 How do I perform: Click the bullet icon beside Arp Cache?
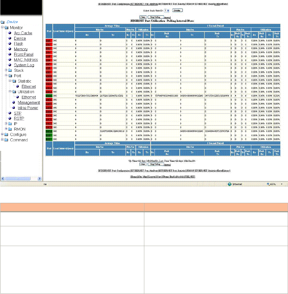tap(10, 33)
